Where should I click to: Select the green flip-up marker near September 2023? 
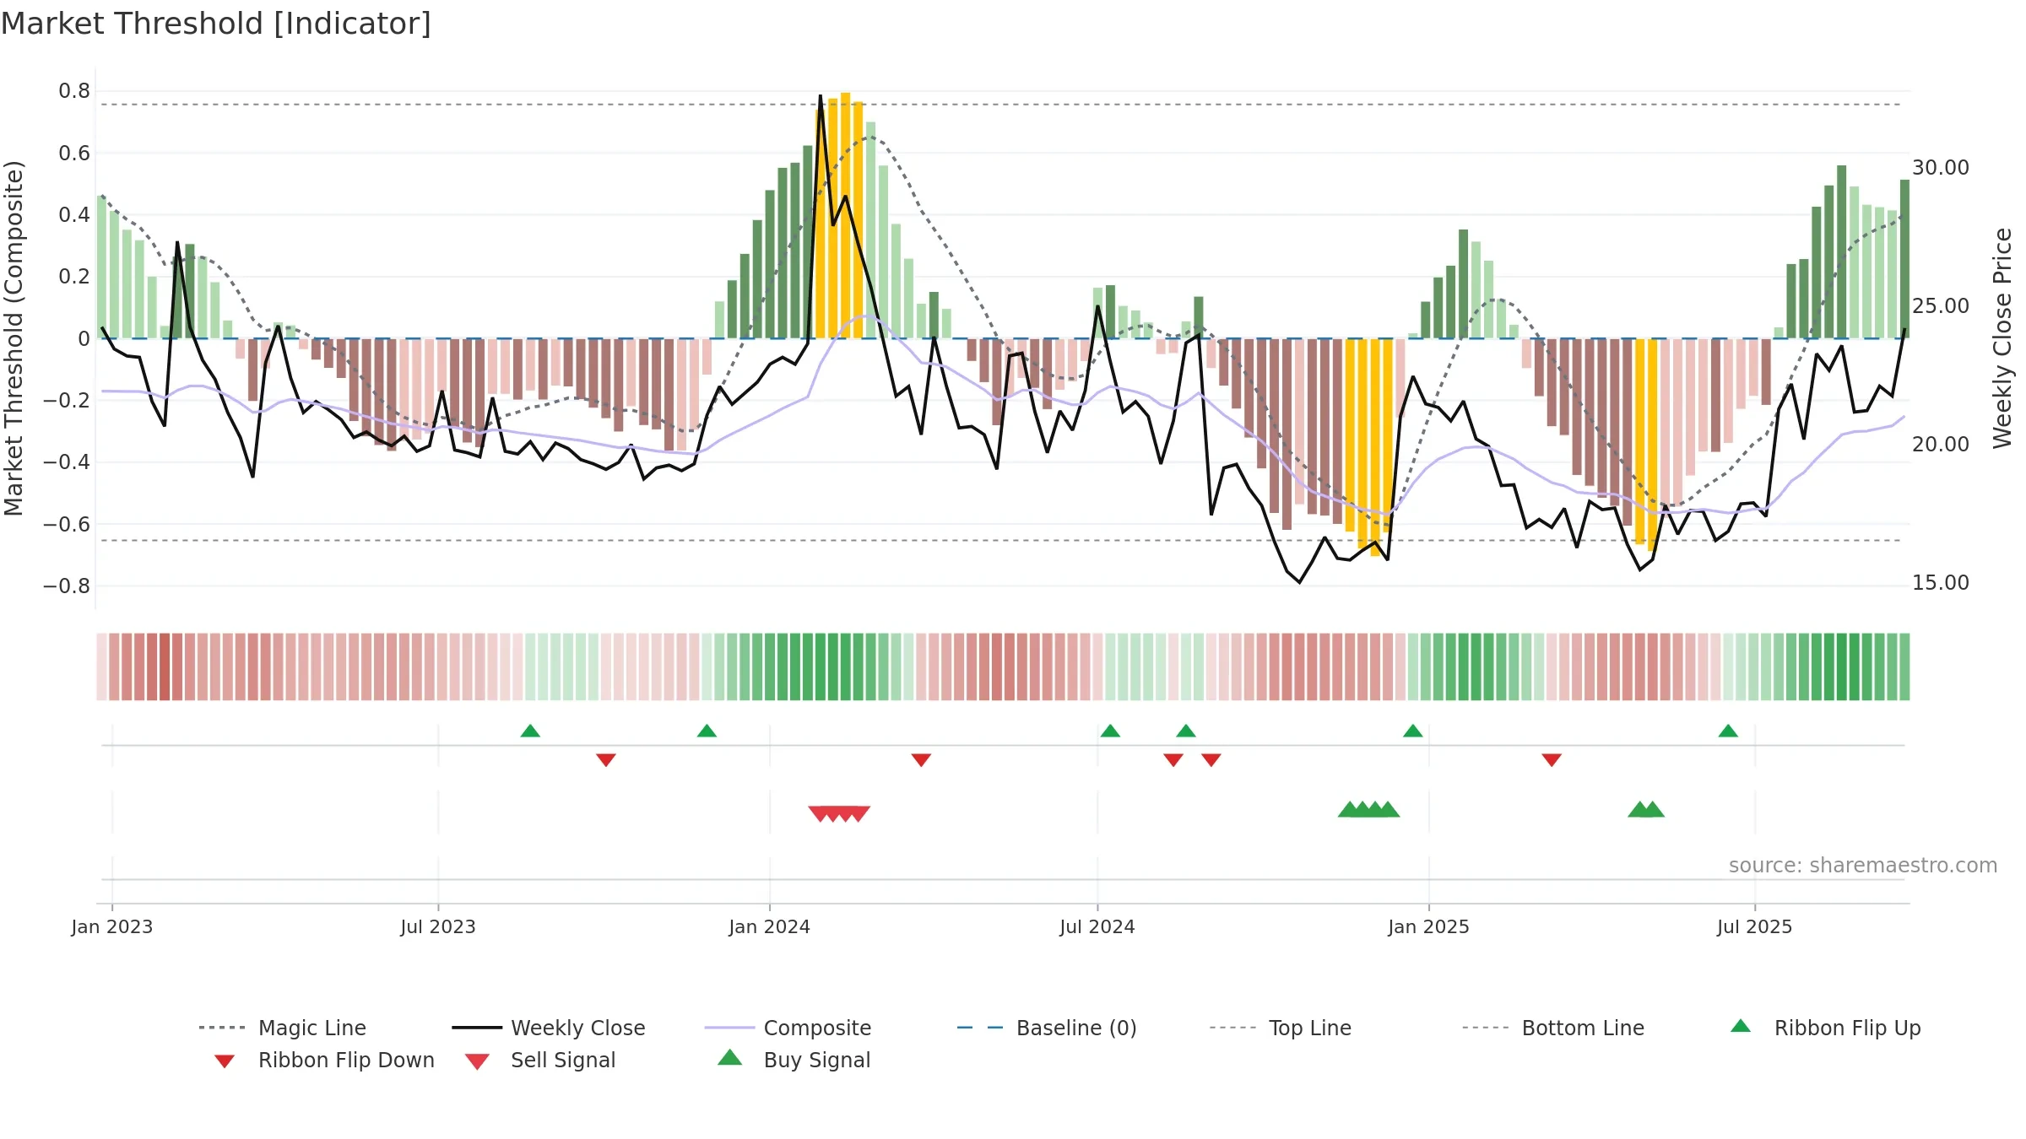click(x=530, y=731)
